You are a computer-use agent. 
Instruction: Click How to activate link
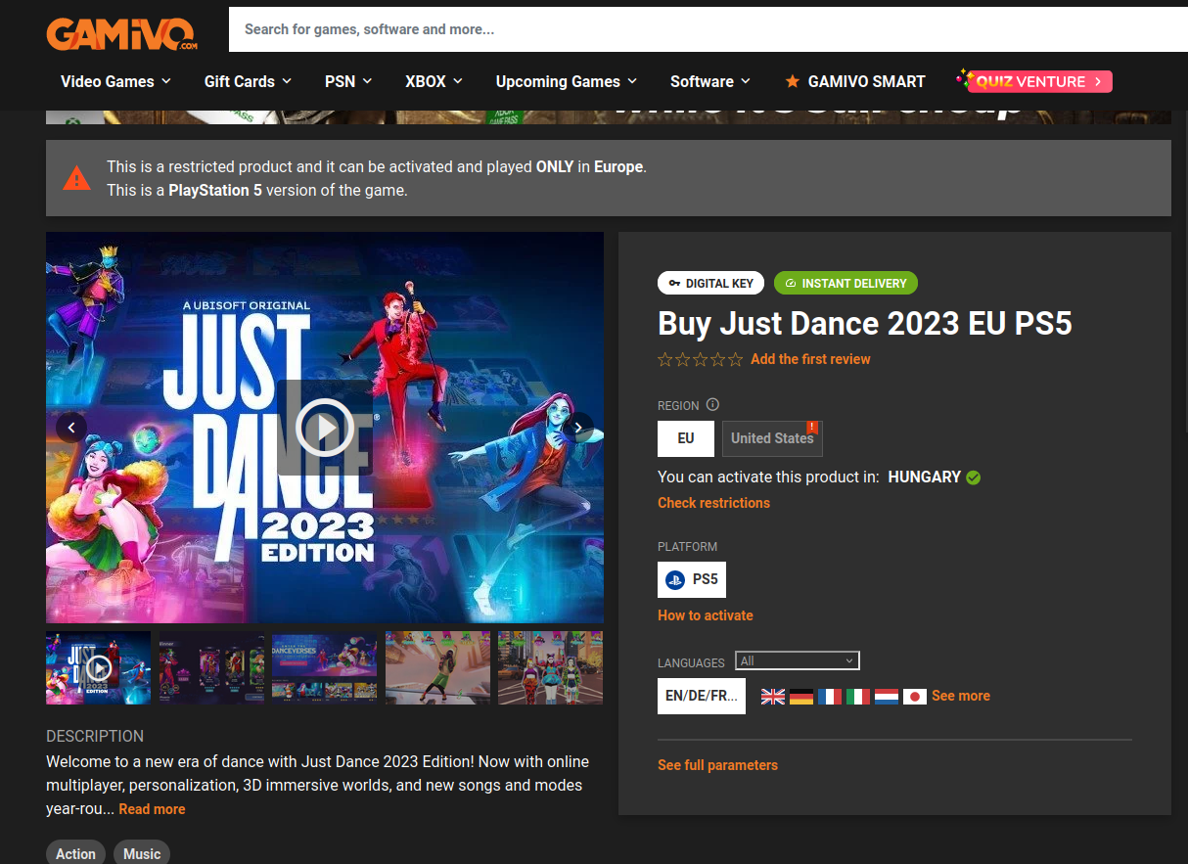706,615
